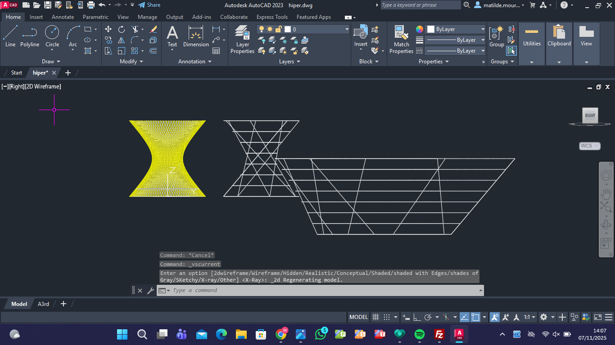Activate the Move command icon
Viewport: 615px width, 345px height.
[109, 29]
